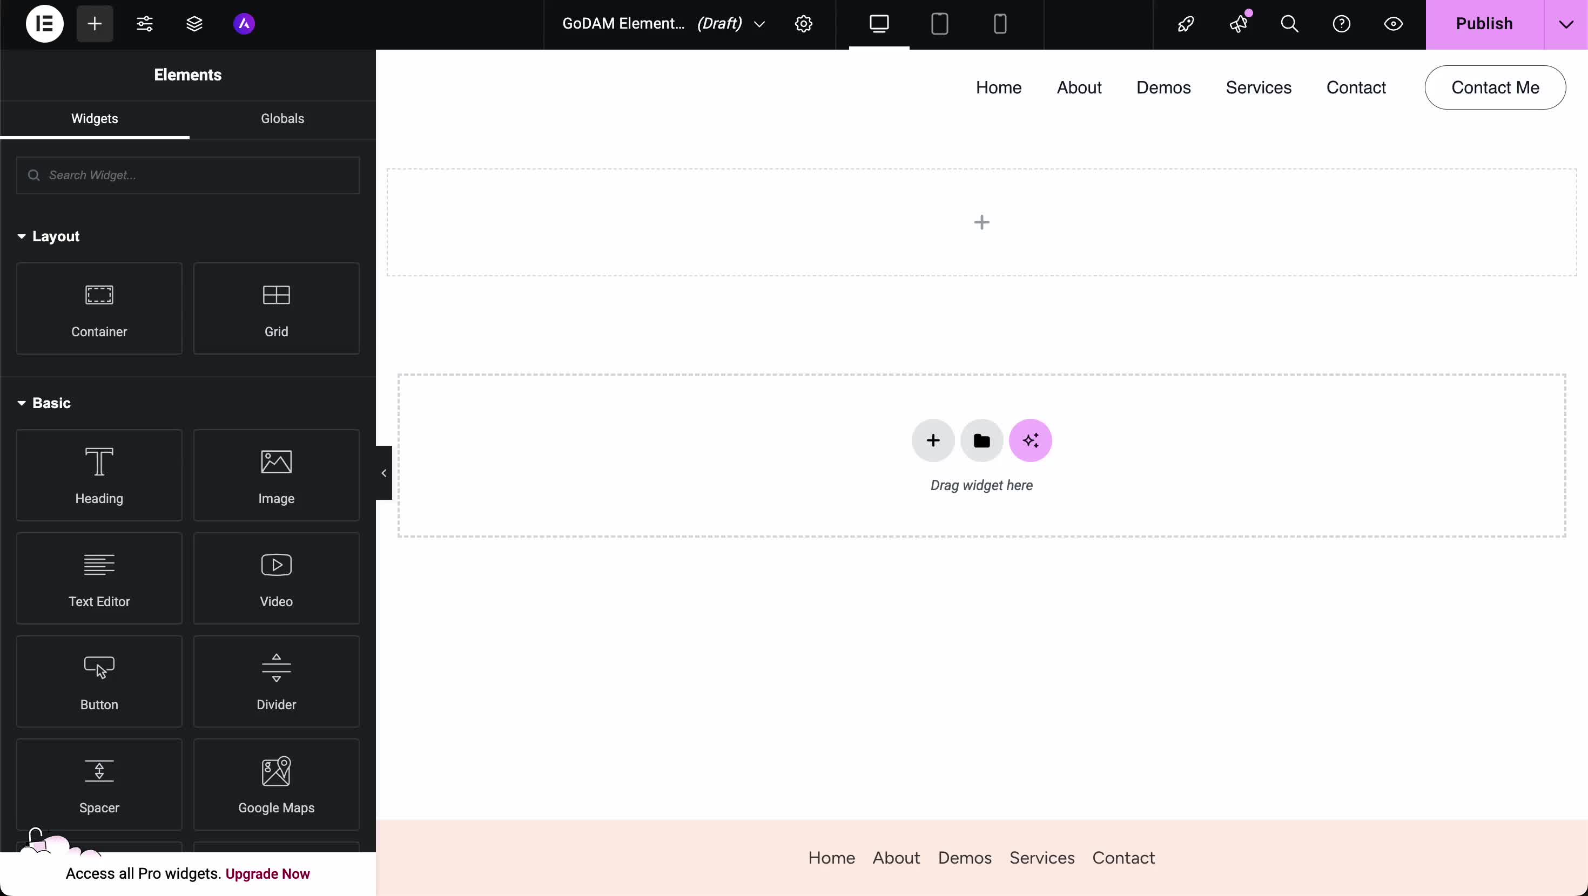Switch to tablet responsive preview

[939, 24]
